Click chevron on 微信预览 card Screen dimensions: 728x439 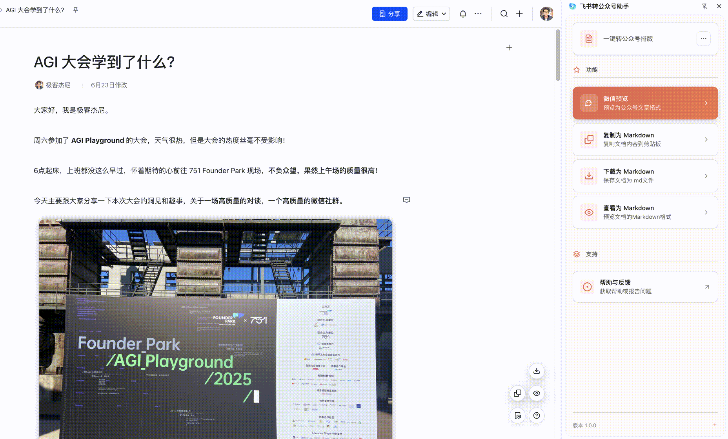pyautogui.click(x=706, y=103)
